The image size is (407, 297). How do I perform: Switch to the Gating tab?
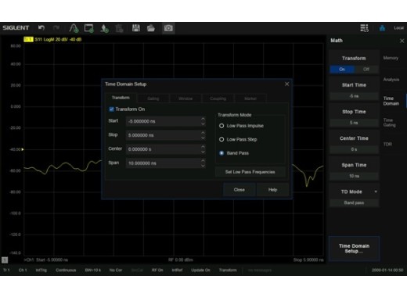pyautogui.click(x=153, y=98)
